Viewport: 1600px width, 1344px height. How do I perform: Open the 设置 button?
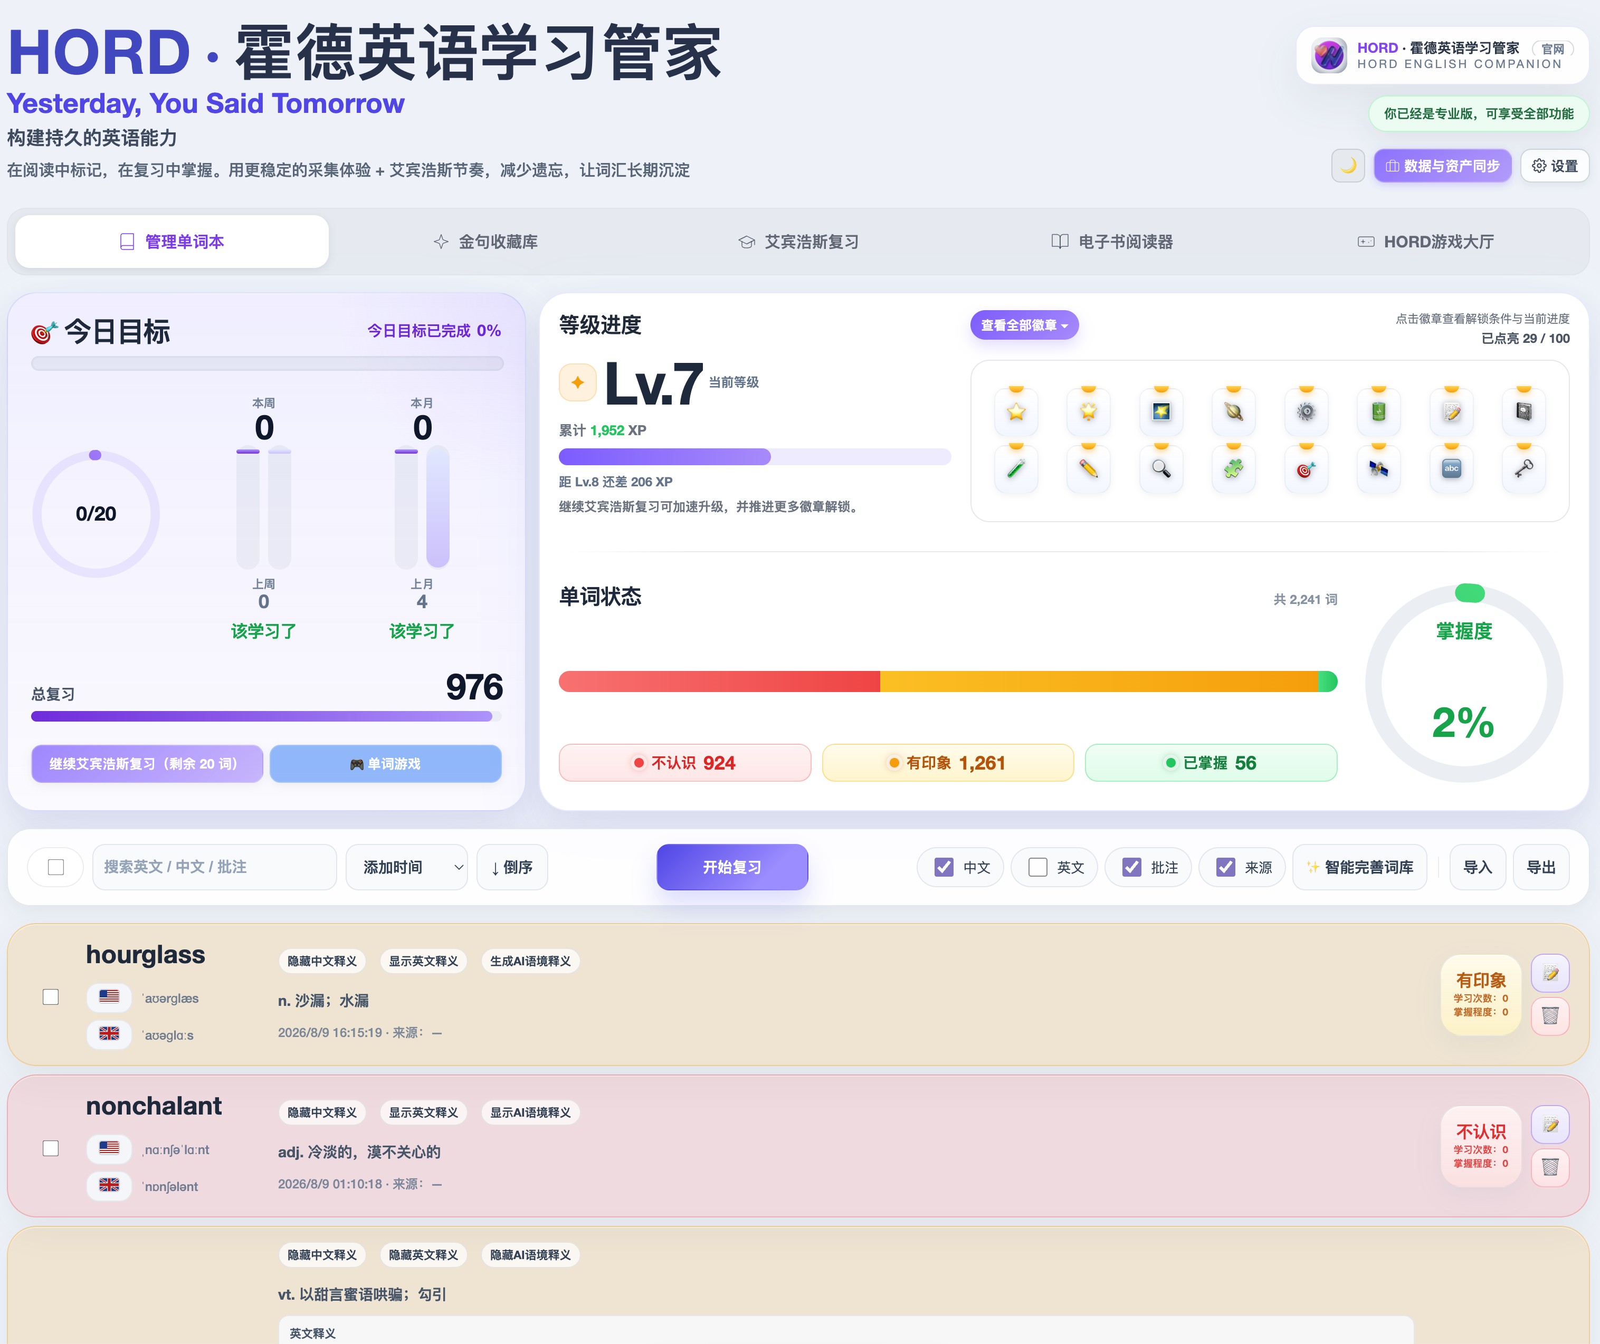(1555, 165)
